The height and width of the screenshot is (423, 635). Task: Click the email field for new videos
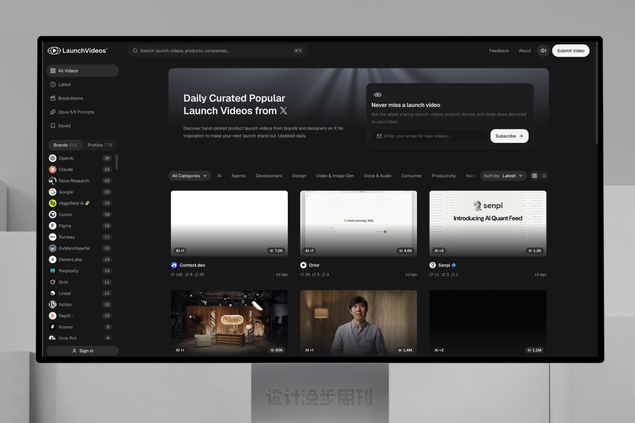click(x=429, y=136)
